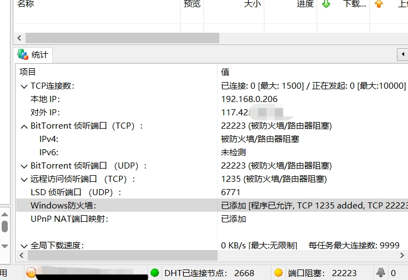The image size is (408, 280).
Task: Click the bell notification icon in status bar
Action: [x=381, y=272]
